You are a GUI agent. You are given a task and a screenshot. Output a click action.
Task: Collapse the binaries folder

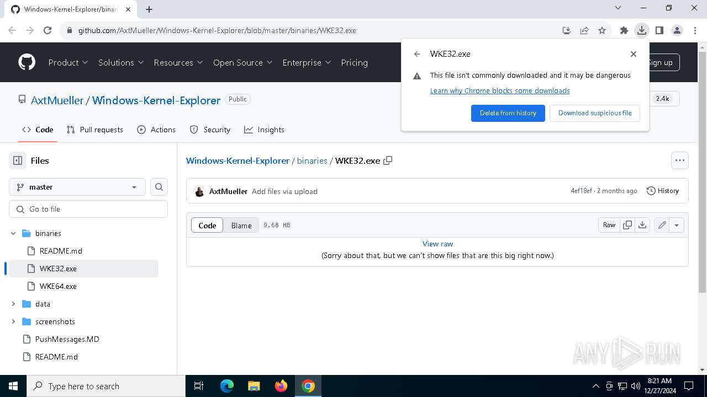pos(13,233)
